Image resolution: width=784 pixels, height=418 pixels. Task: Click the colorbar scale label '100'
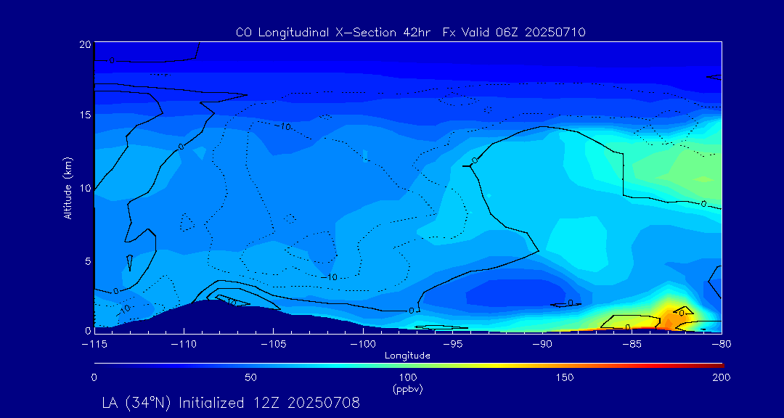click(407, 377)
